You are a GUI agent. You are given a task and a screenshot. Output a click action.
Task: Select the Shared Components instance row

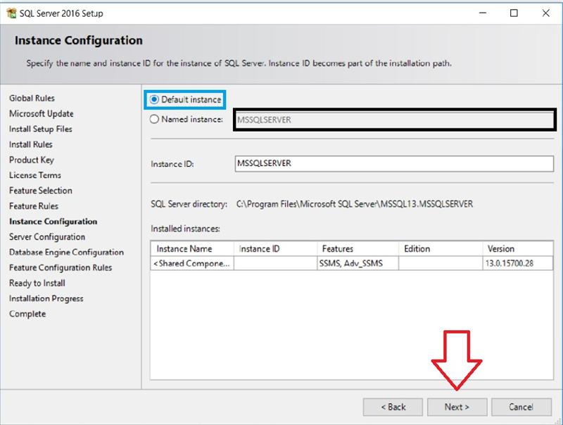click(x=192, y=263)
